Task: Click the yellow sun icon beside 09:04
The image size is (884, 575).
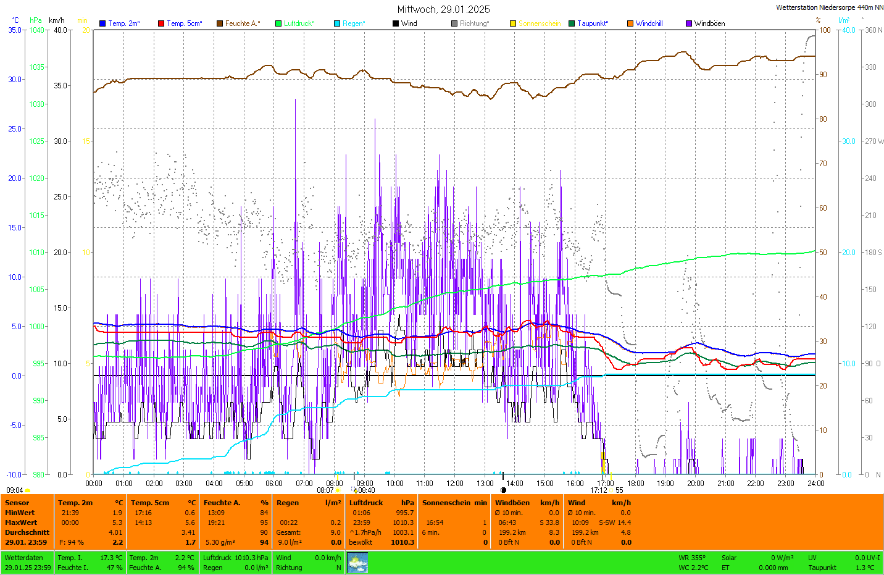Action: click(x=28, y=490)
